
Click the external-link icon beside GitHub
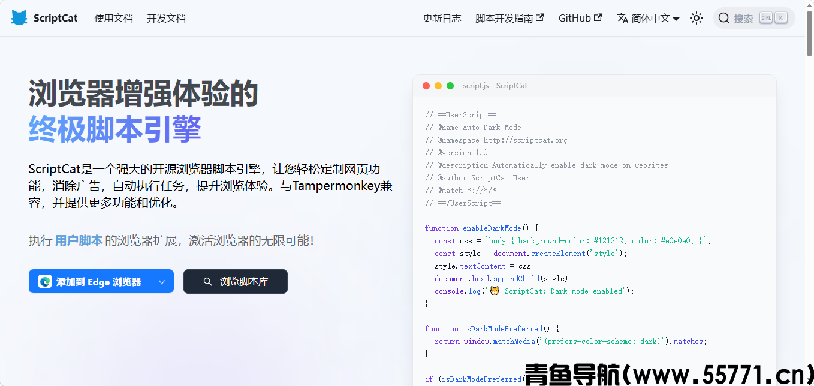(x=598, y=18)
